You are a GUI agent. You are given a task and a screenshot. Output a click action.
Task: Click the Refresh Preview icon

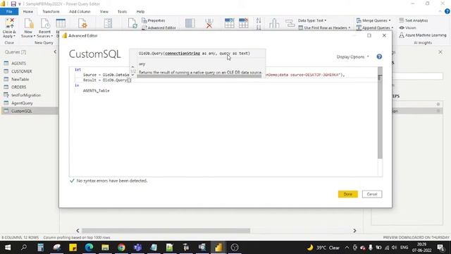click(x=132, y=23)
